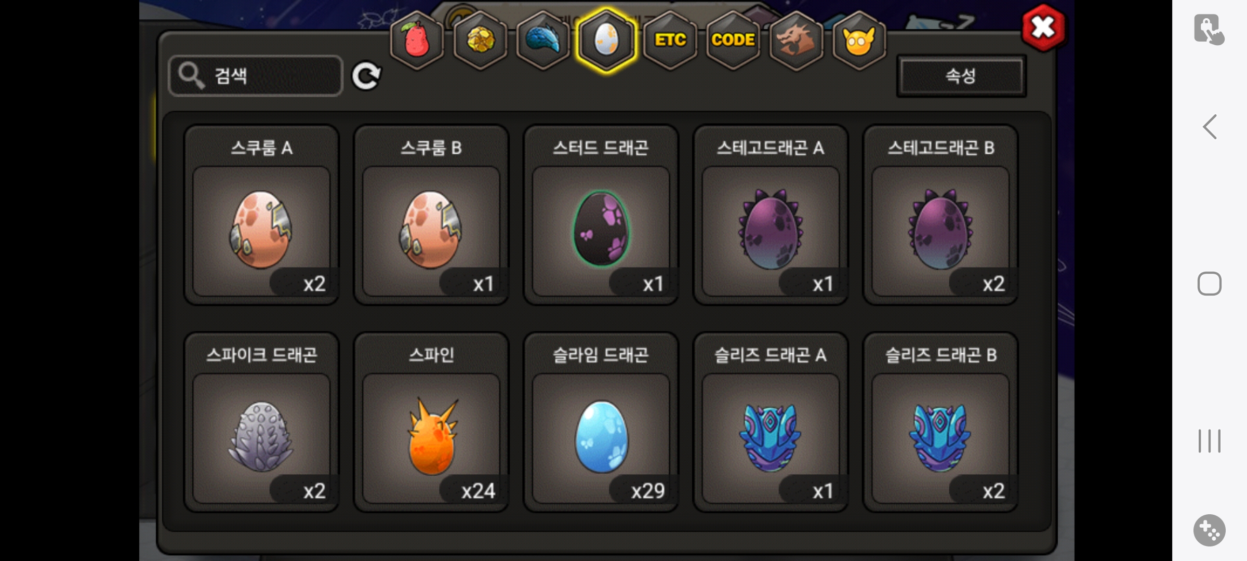Open the brown dragon head tab
Image resolution: width=1247 pixels, height=561 pixels.
(796, 39)
